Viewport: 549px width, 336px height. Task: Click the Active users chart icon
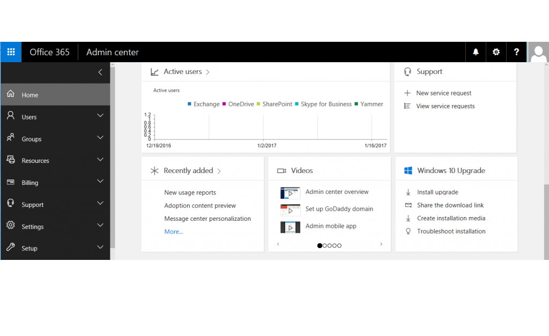(154, 72)
